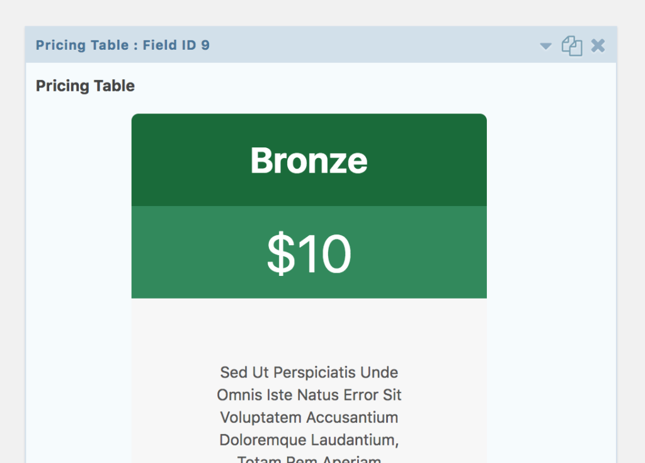
Task: Delete field with the X icon
Action: [x=598, y=45]
